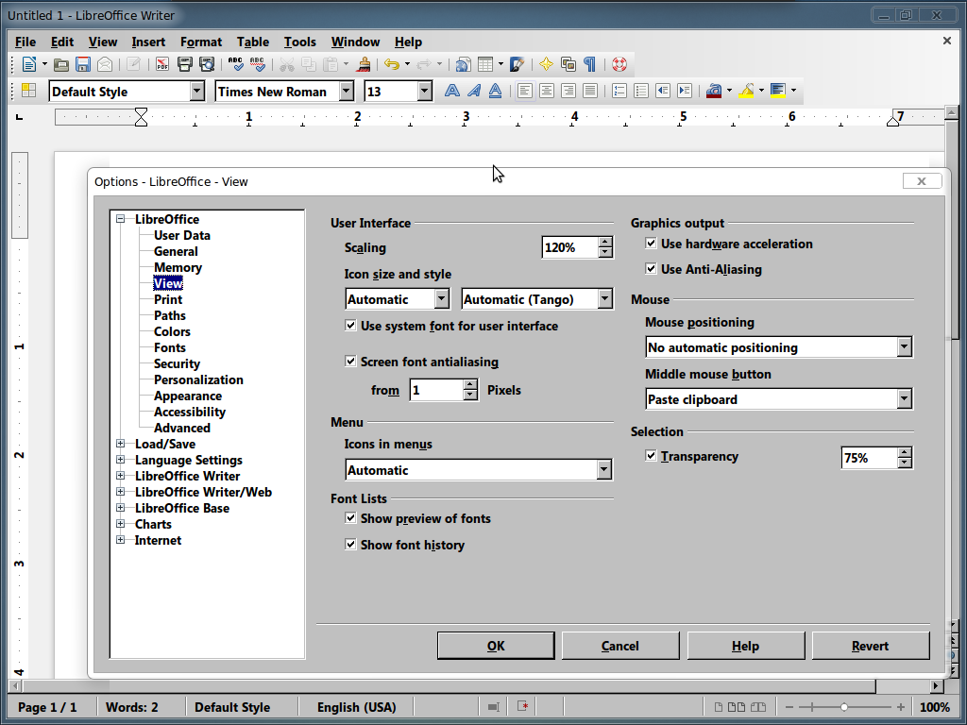
Task: Select Appearance in the options tree
Action: 188,396
